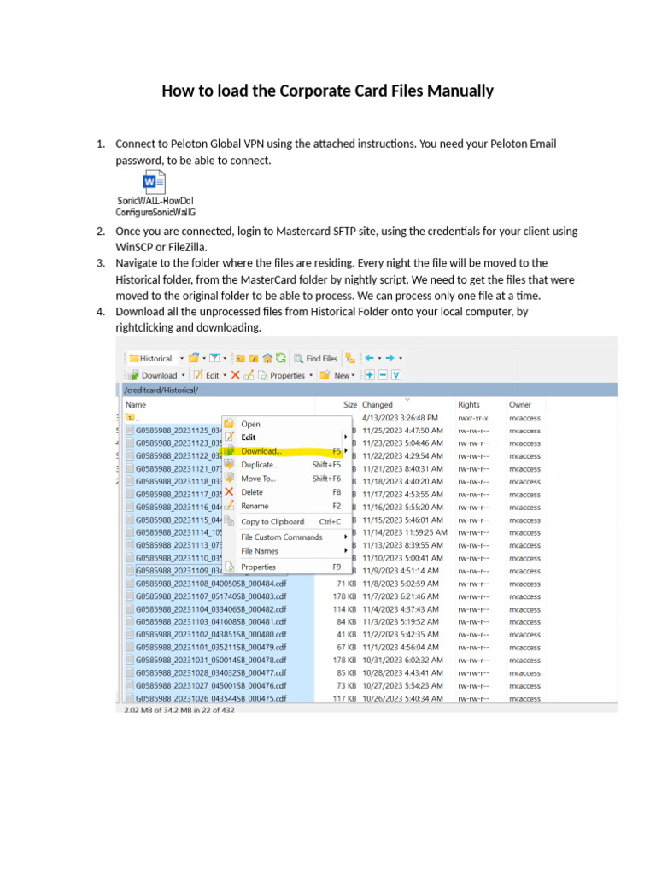
Task: Open the Historical directory combo box
Action: (x=155, y=358)
